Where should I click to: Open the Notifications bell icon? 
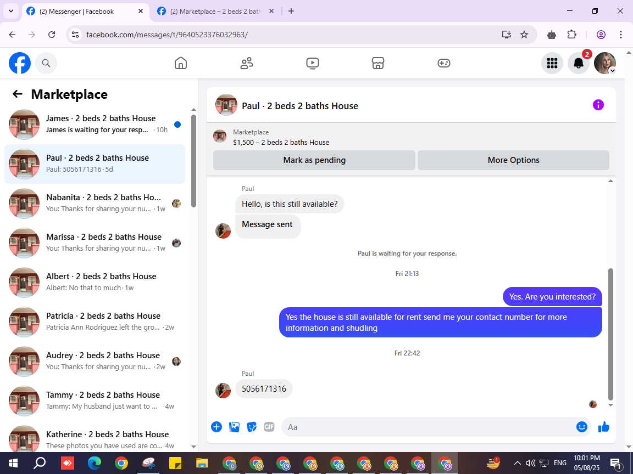579,63
